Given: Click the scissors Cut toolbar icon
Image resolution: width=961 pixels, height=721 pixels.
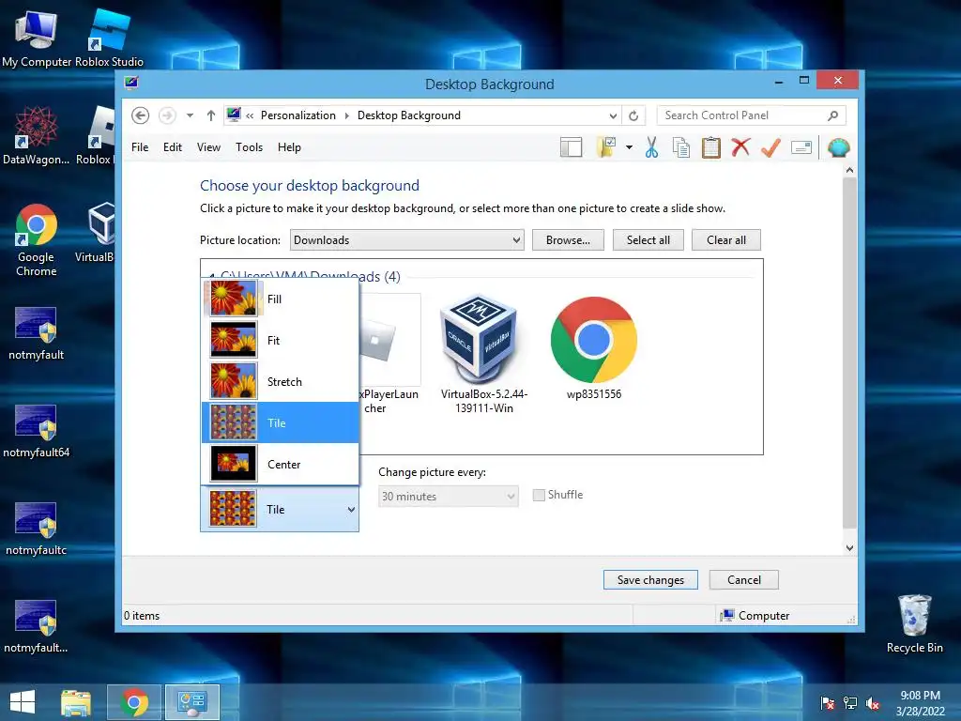Looking at the screenshot, I should pos(651,147).
